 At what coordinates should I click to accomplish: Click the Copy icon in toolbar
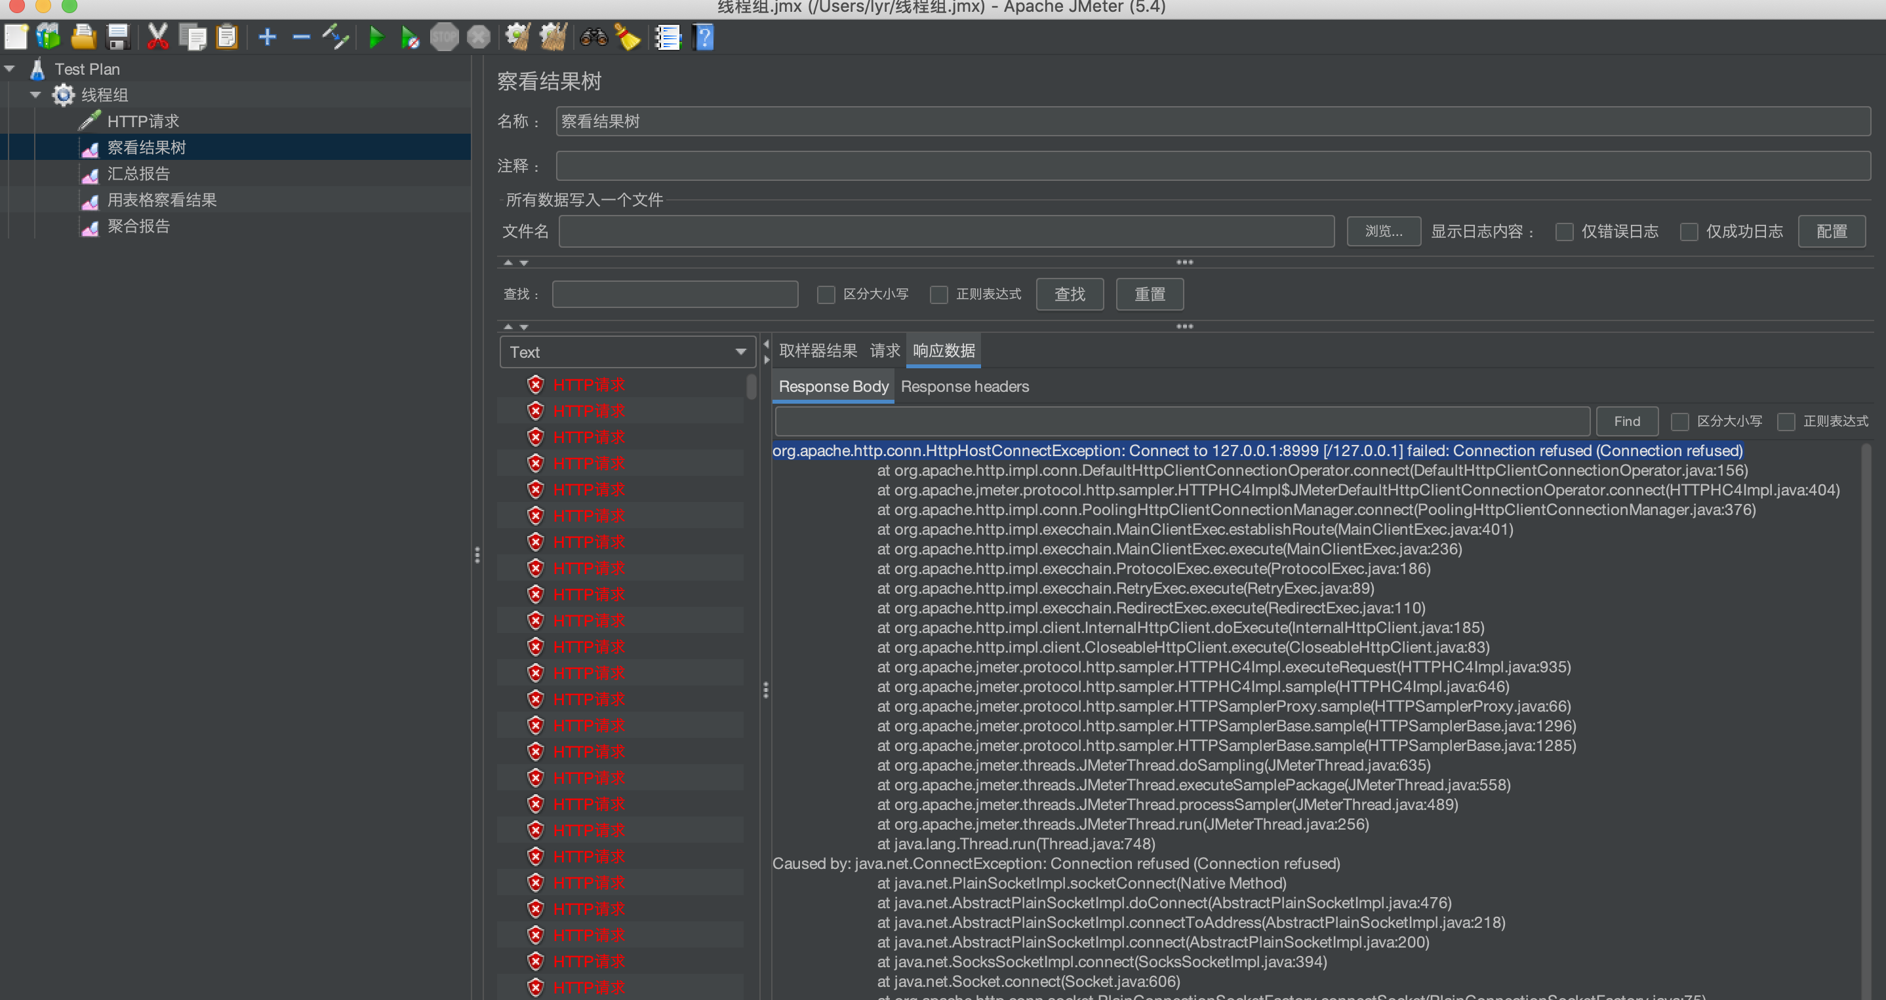(193, 37)
